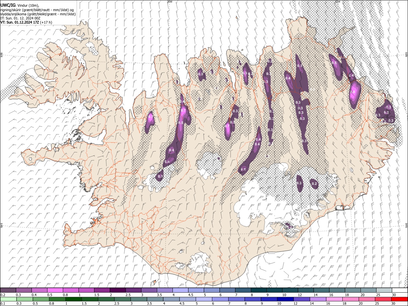This screenshot has width=408, height=306.
Task: Click the 1–1.5 magenta upper legend swatch
Action: tap(86, 290)
